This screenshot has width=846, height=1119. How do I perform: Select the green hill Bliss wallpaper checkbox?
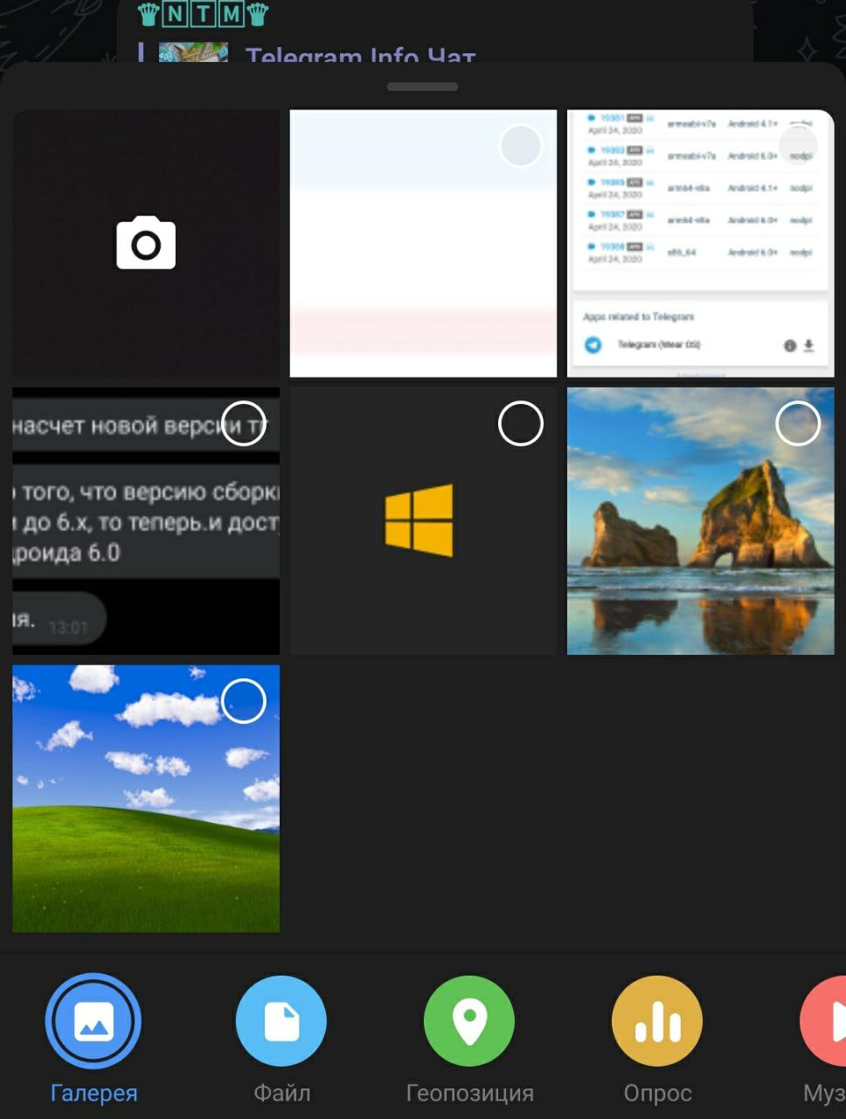244,701
